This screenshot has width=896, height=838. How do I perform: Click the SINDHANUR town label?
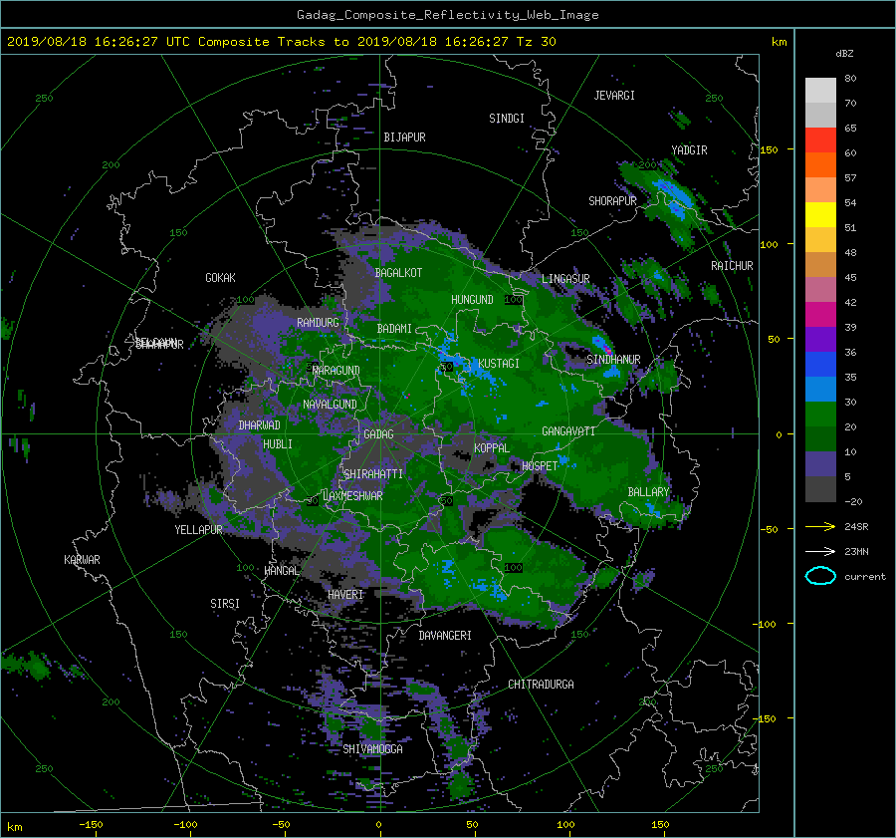click(x=613, y=360)
